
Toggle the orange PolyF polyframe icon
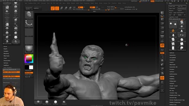(x=162, y=78)
